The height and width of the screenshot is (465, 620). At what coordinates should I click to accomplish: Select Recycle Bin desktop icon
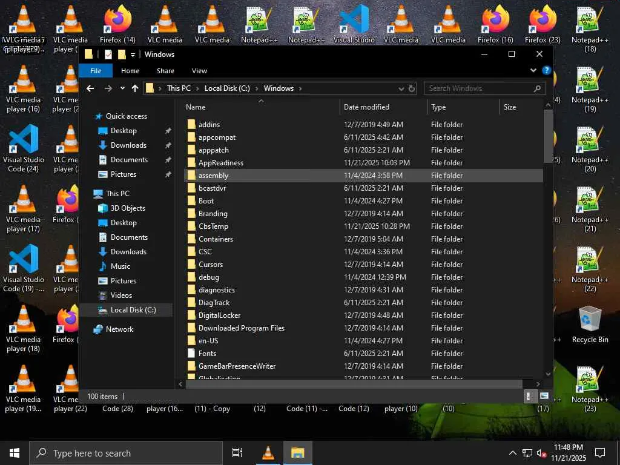(590, 325)
